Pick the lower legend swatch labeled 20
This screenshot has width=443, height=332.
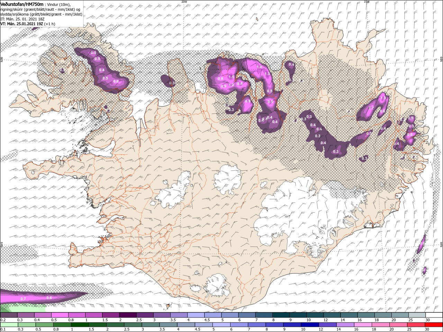[398, 325]
